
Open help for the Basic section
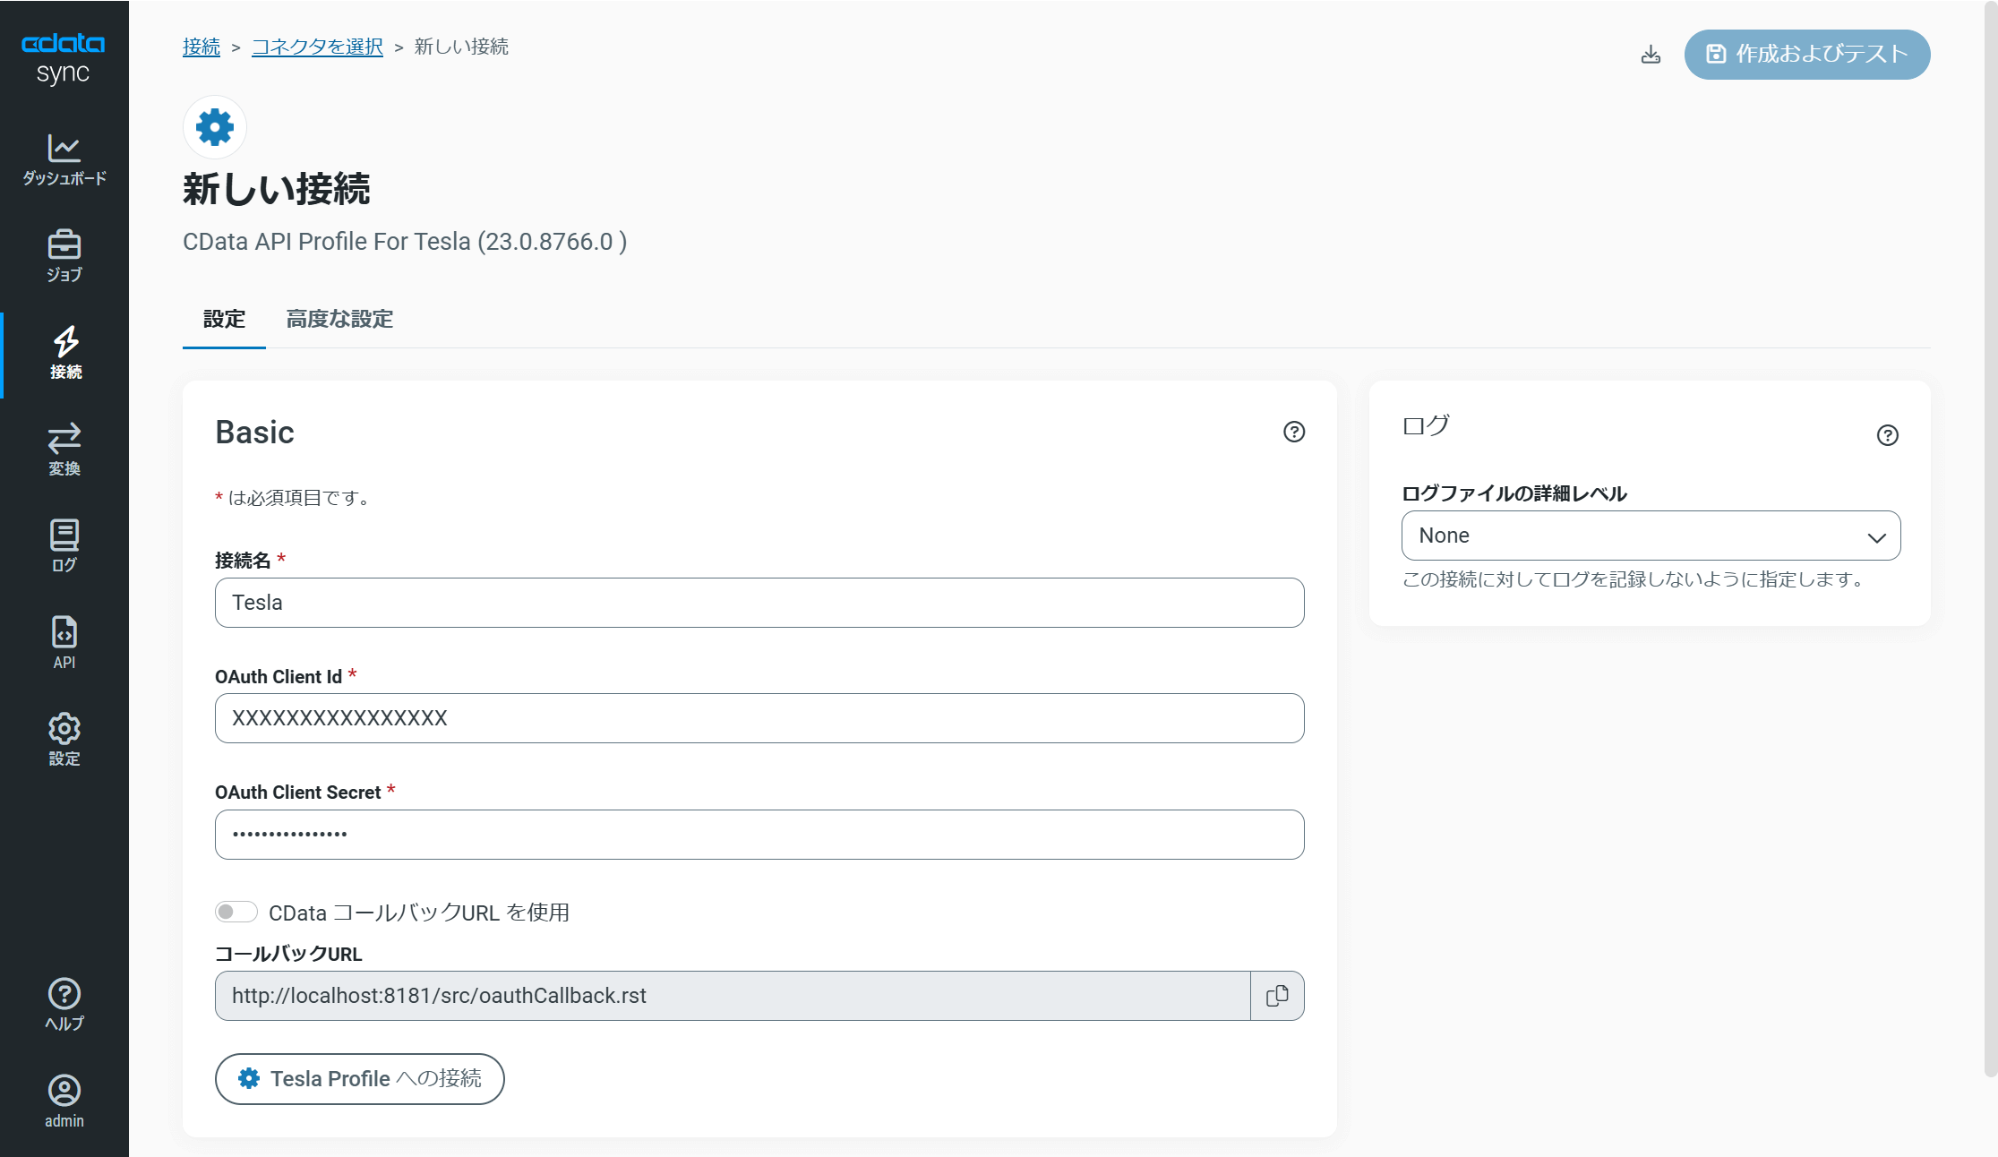pyautogui.click(x=1293, y=432)
